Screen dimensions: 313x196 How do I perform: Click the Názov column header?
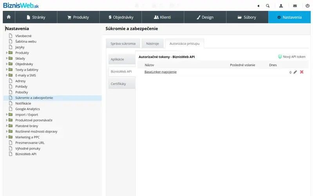(149, 65)
